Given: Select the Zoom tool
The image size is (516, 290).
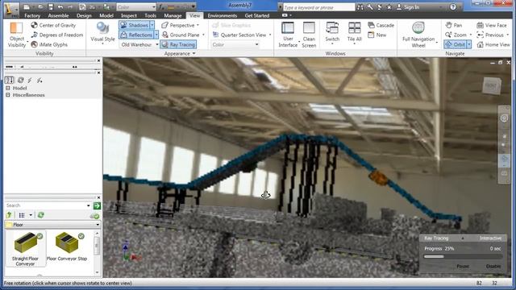Looking at the screenshot, I should tap(456, 35).
